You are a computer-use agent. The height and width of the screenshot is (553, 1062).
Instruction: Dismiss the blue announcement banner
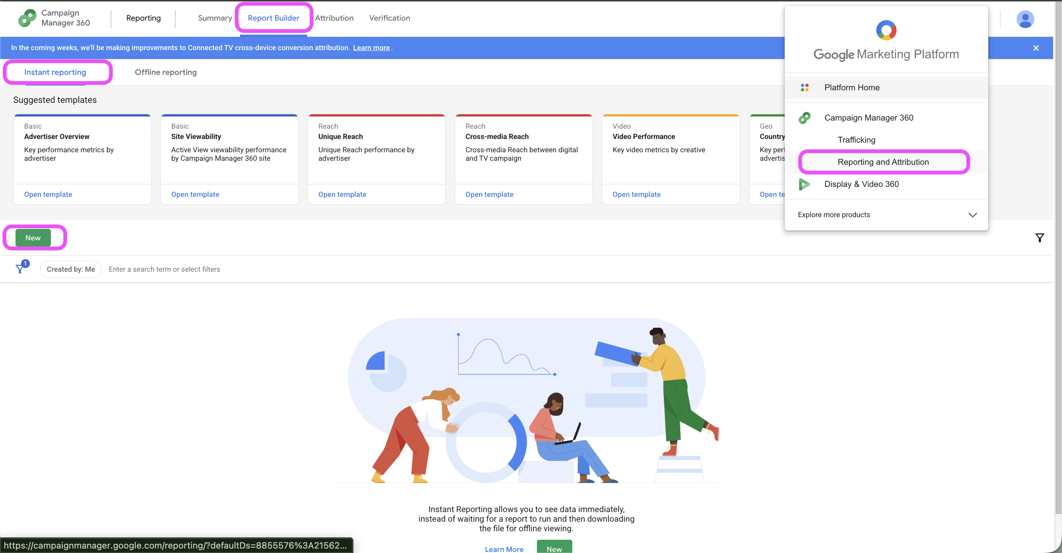1035,48
